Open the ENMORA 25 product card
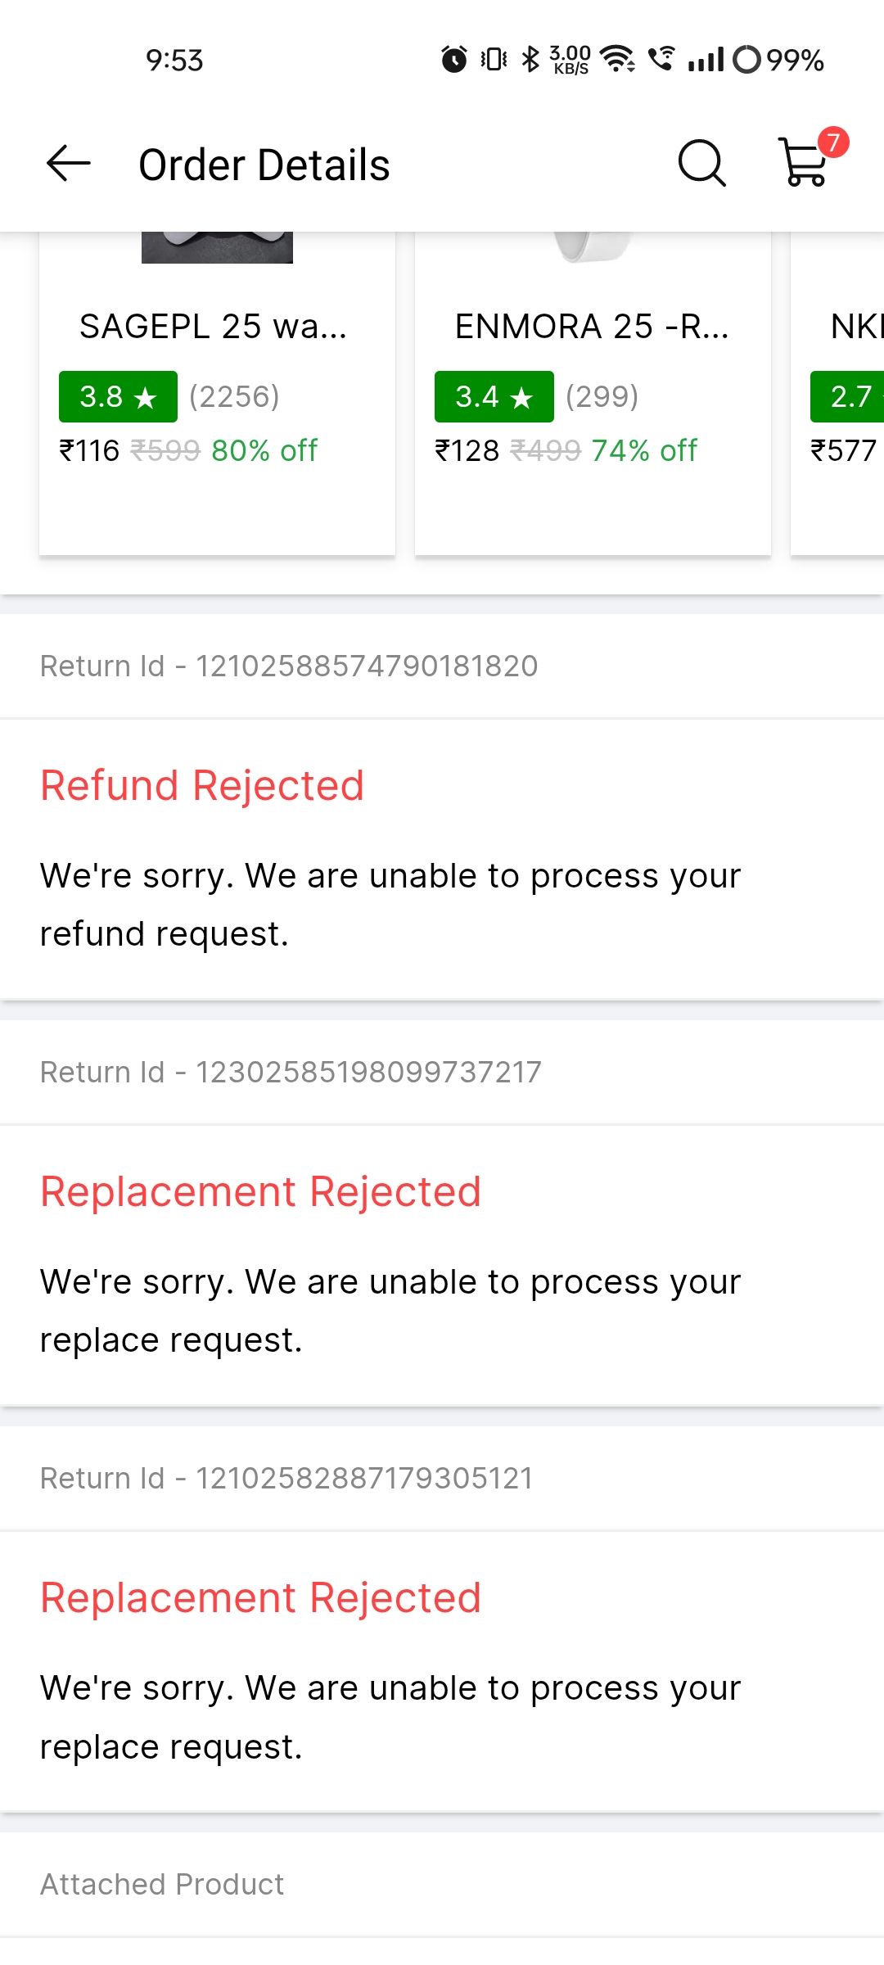The height and width of the screenshot is (1965, 884). coord(593,393)
